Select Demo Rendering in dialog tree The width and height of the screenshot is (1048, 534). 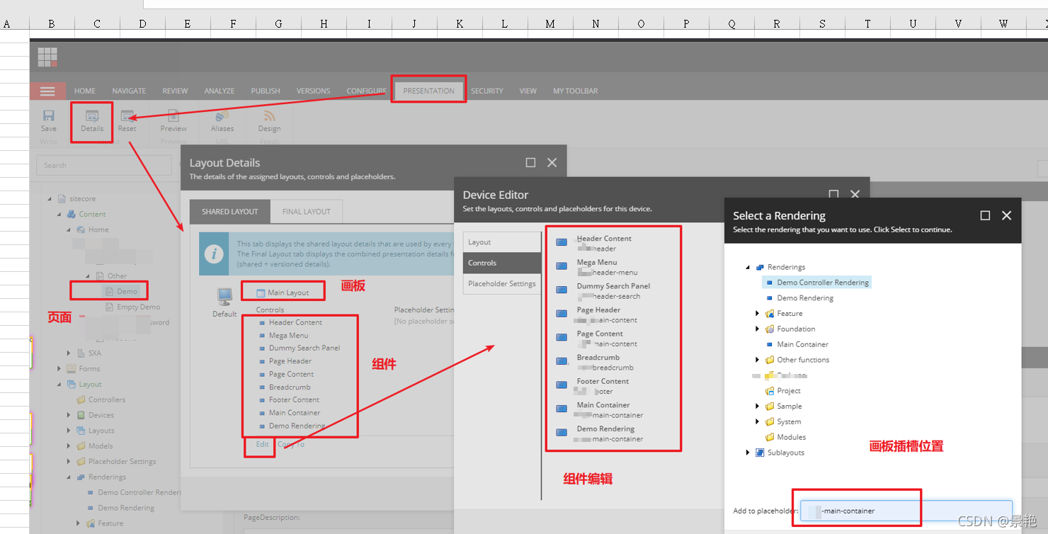pyautogui.click(x=805, y=297)
